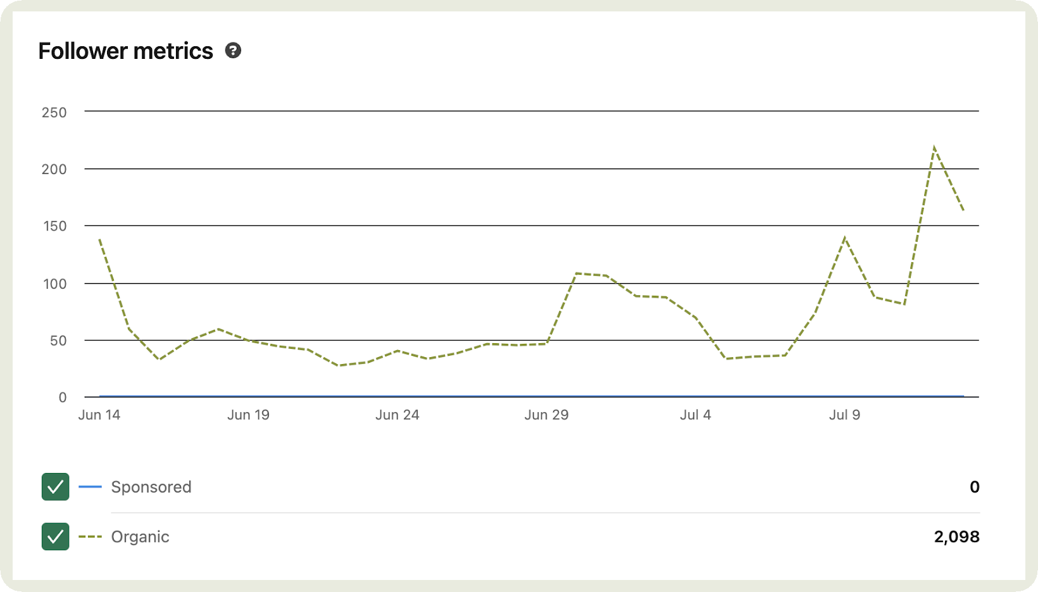This screenshot has height=592, width=1038.
Task: Click the Follower metrics title
Action: (x=126, y=51)
